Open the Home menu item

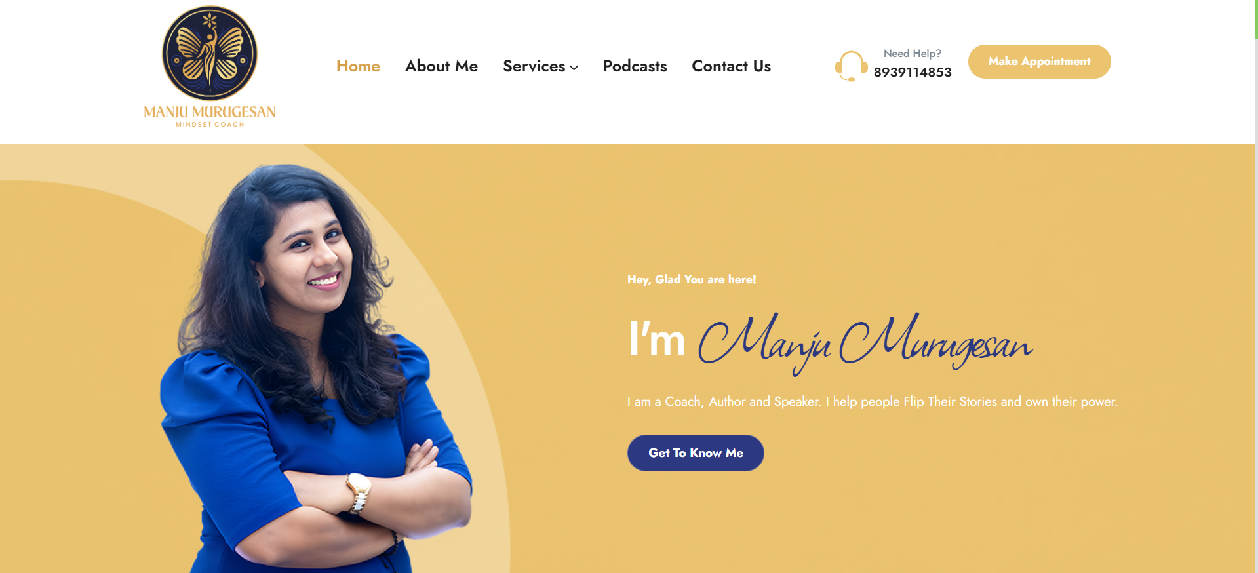(358, 66)
